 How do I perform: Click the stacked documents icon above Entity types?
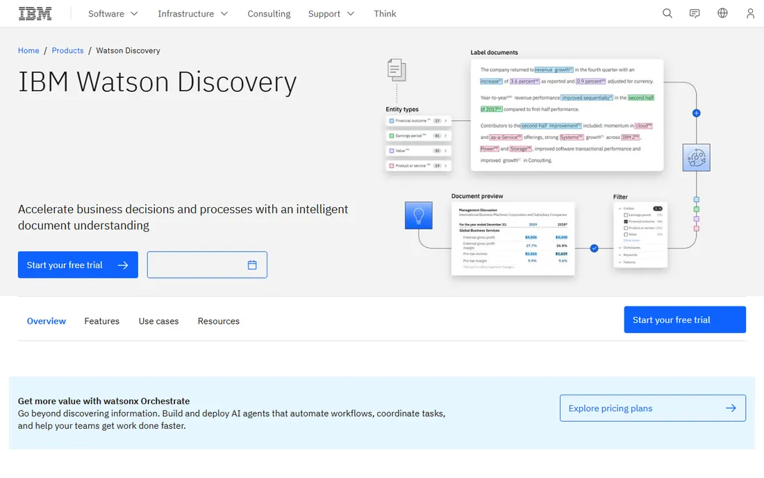(397, 69)
